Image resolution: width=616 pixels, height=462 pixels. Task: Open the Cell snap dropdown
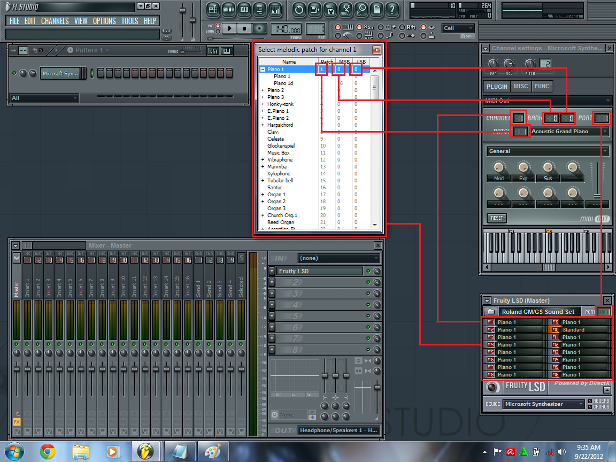pos(458,28)
